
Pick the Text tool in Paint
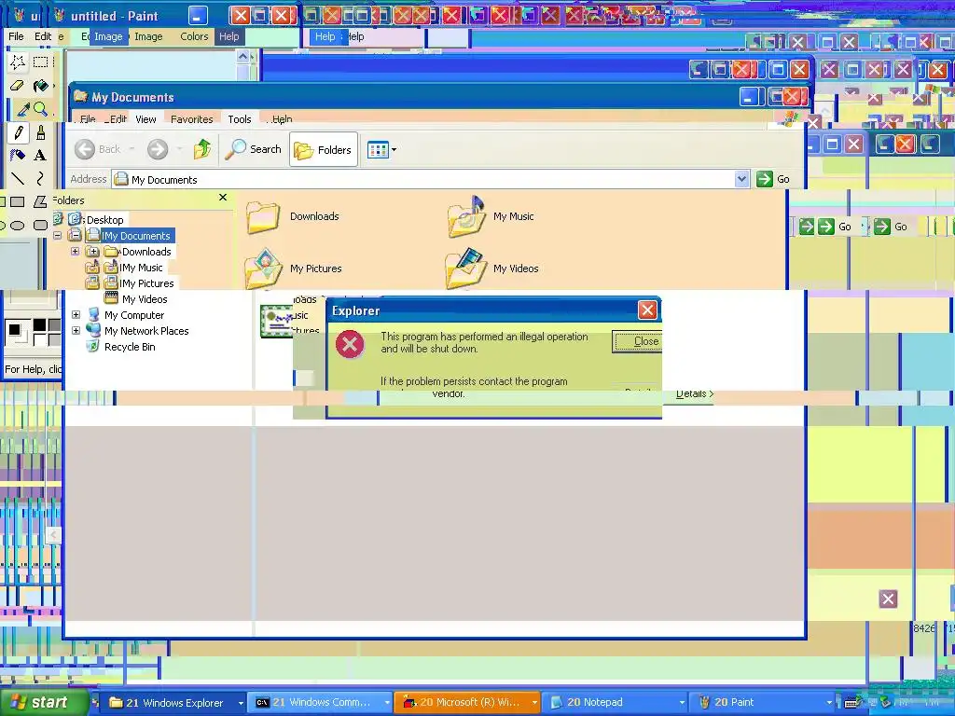pyautogui.click(x=40, y=156)
